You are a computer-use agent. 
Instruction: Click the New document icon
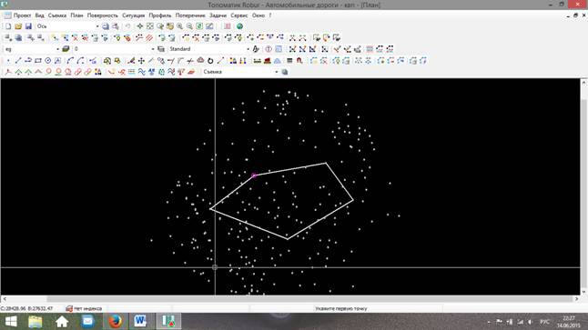[8, 26]
